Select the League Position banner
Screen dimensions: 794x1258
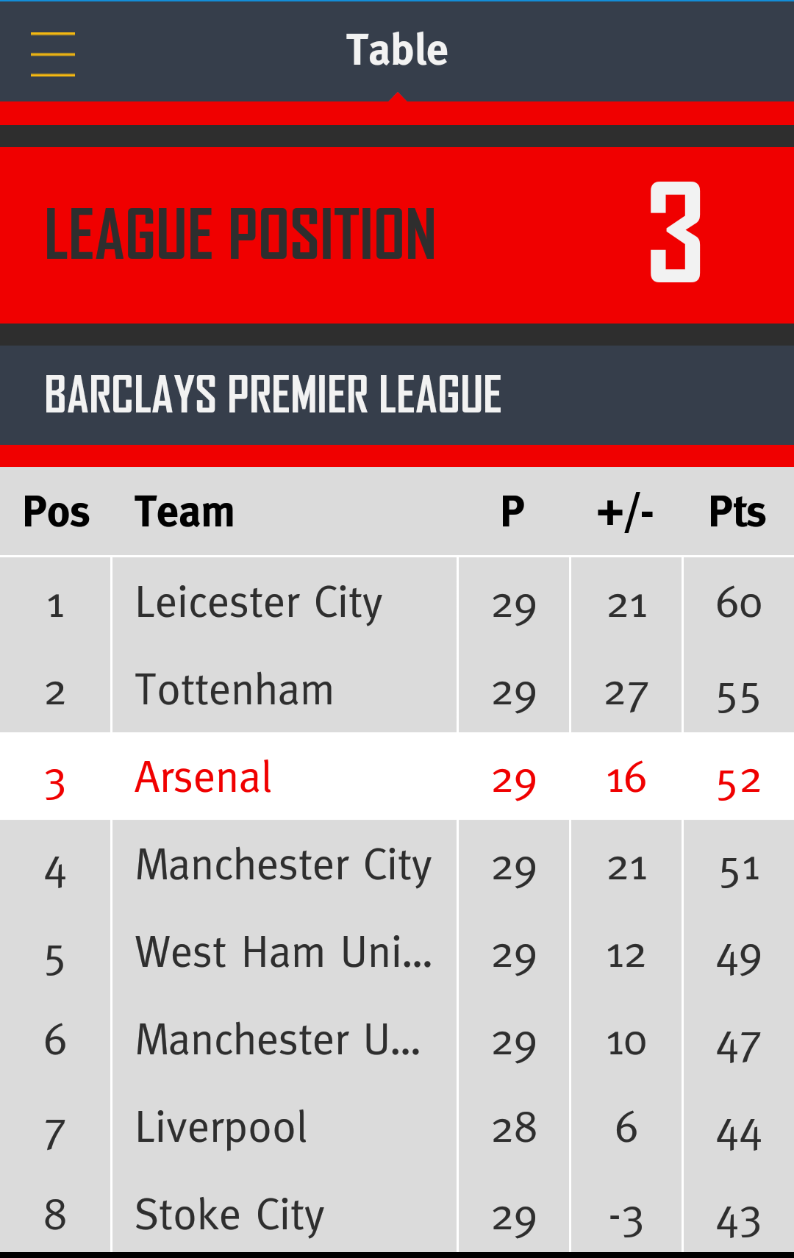pos(397,235)
